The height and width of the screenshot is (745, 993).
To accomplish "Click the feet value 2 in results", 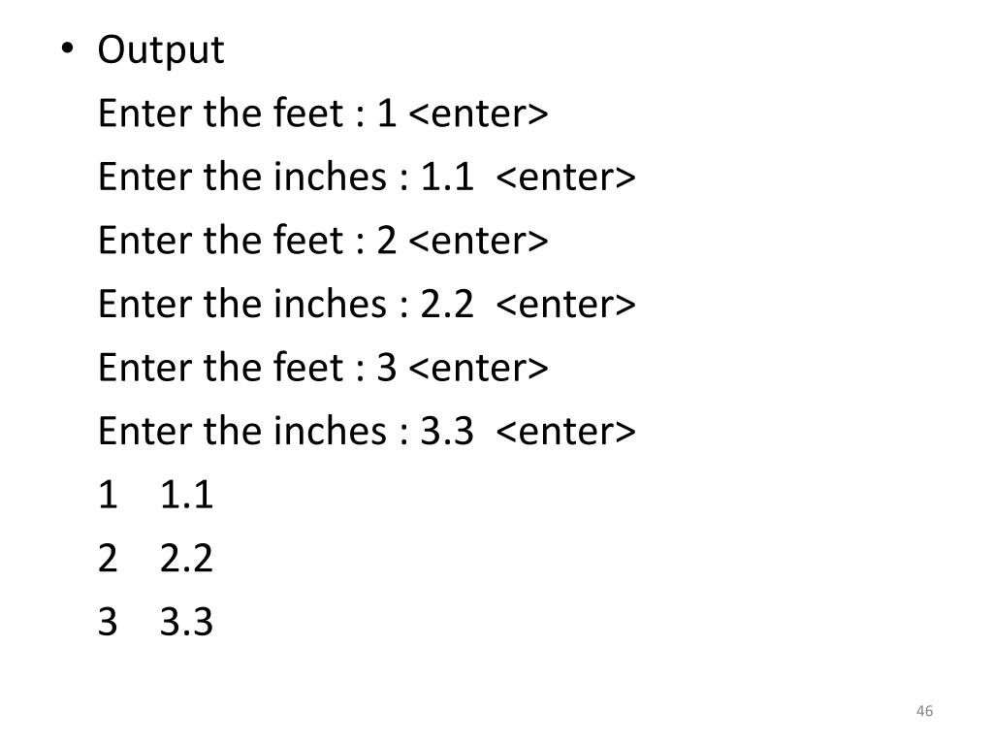I will [x=108, y=558].
